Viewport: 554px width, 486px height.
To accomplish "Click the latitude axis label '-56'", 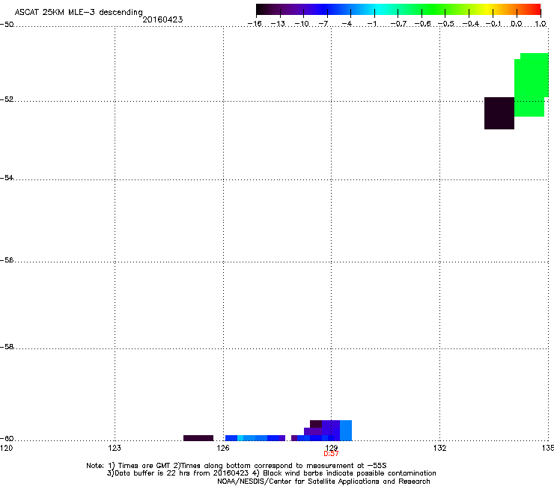I will pyautogui.click(x=7, y=260).
